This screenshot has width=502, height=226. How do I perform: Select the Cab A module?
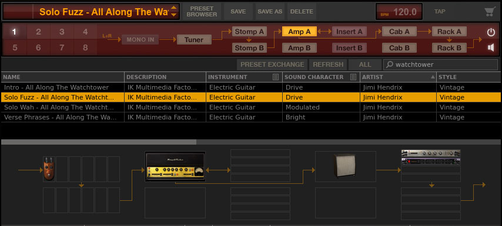pyautogui.click(x=399, y=32)
